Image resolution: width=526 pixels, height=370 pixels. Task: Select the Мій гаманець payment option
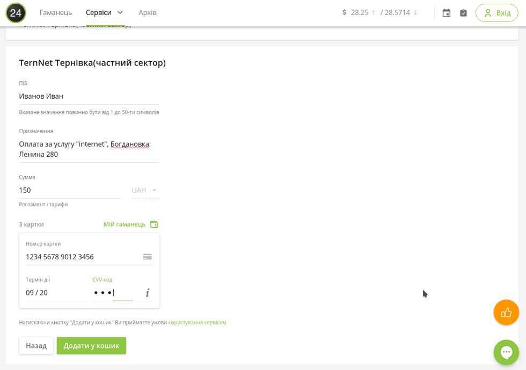tap(125, 224)
